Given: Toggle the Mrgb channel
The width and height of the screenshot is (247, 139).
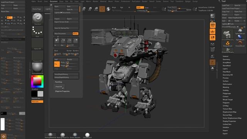Looking at the screenshot, I should (114, 7).
